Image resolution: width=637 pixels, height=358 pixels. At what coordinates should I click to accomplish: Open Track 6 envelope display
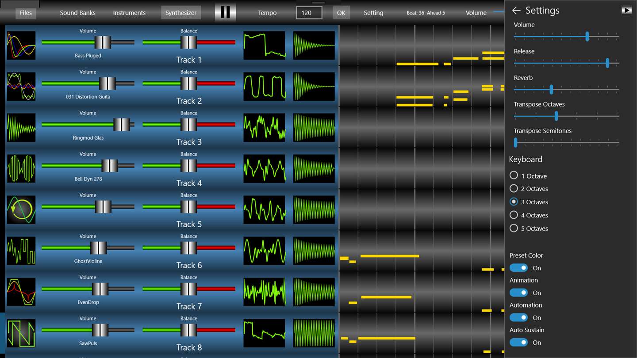314,251
